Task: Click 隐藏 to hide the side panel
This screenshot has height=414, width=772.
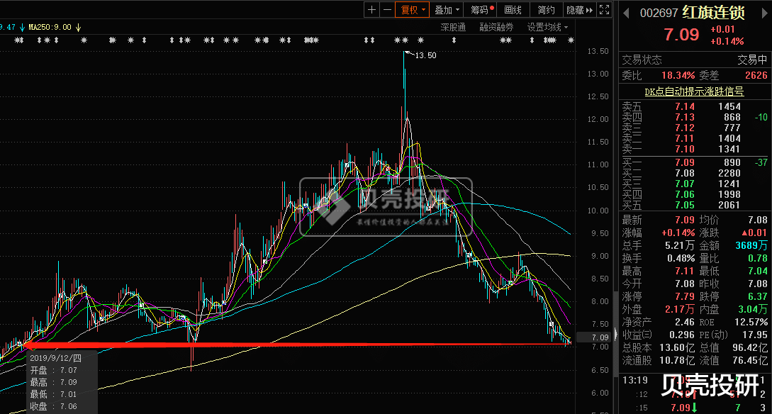Action: tap(579, 9)
